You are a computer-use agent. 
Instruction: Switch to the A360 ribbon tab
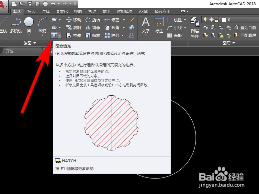(143, 11)
